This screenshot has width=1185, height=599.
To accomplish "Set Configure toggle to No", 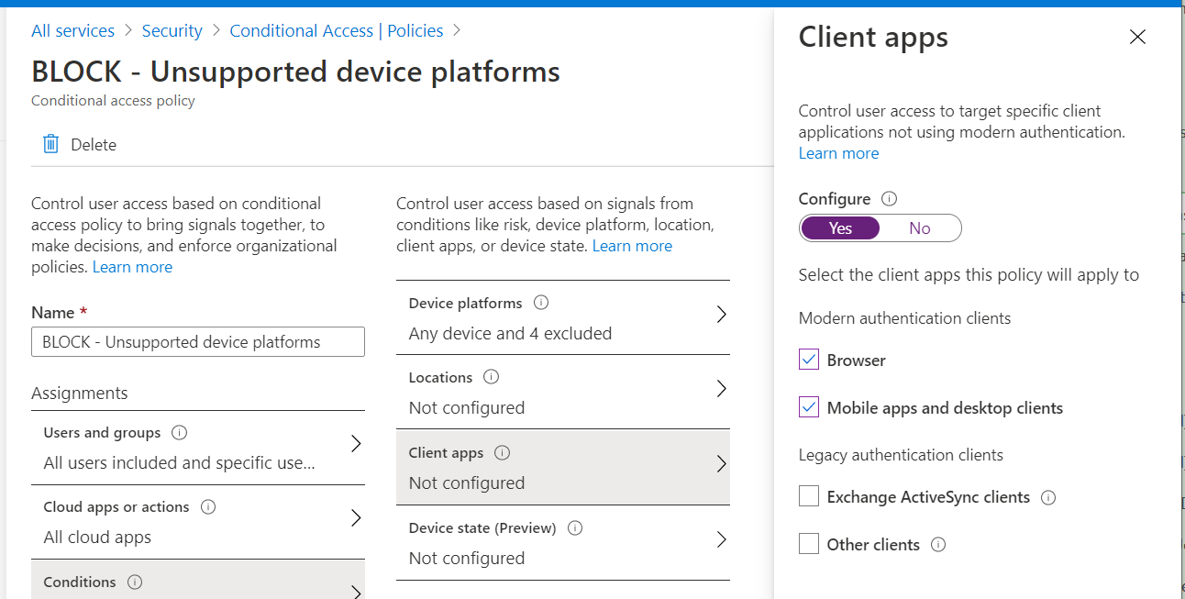I will click(x=920, y=228).
